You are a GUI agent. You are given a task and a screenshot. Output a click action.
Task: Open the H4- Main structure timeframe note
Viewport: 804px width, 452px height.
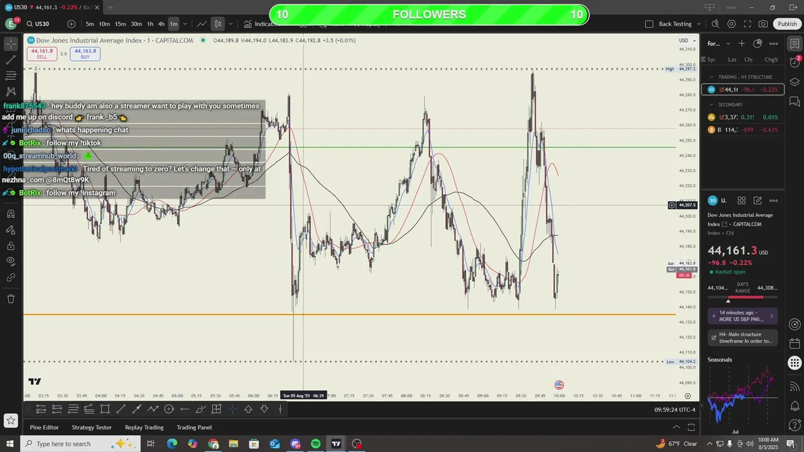click(743, 338)
